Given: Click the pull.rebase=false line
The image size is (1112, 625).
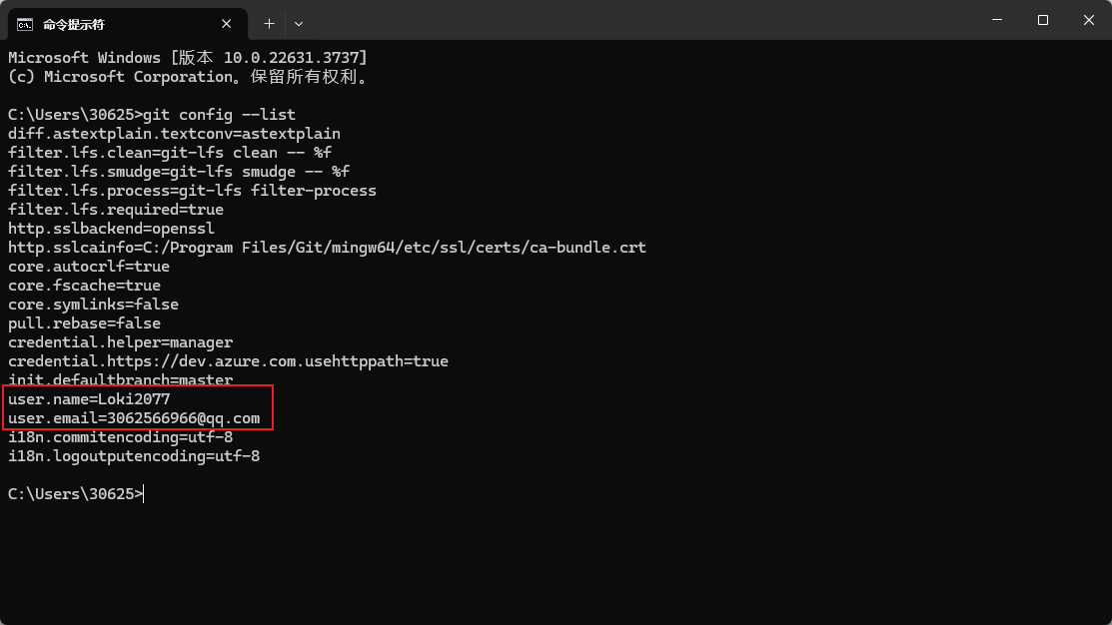Looking at the screenshot, I should pos(84,323).
